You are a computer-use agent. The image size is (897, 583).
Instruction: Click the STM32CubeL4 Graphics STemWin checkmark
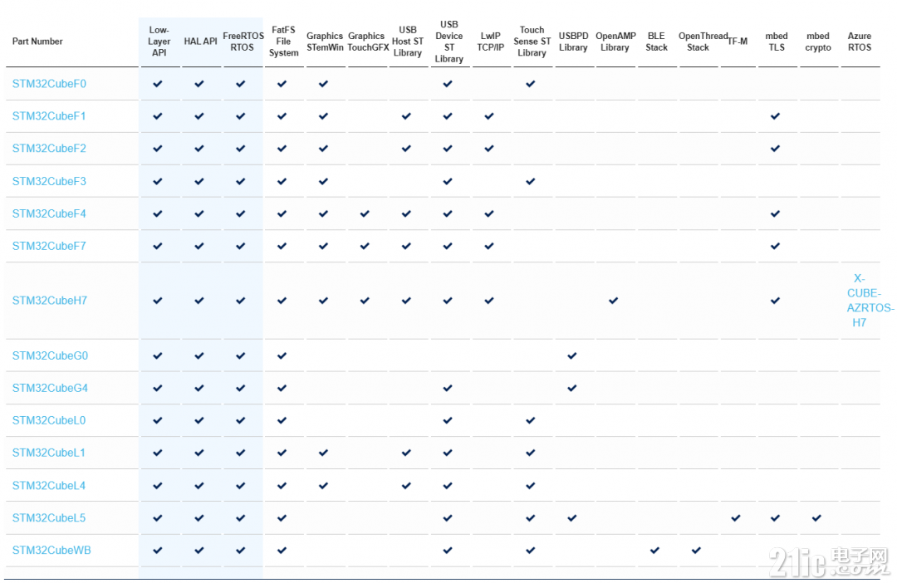323,486
